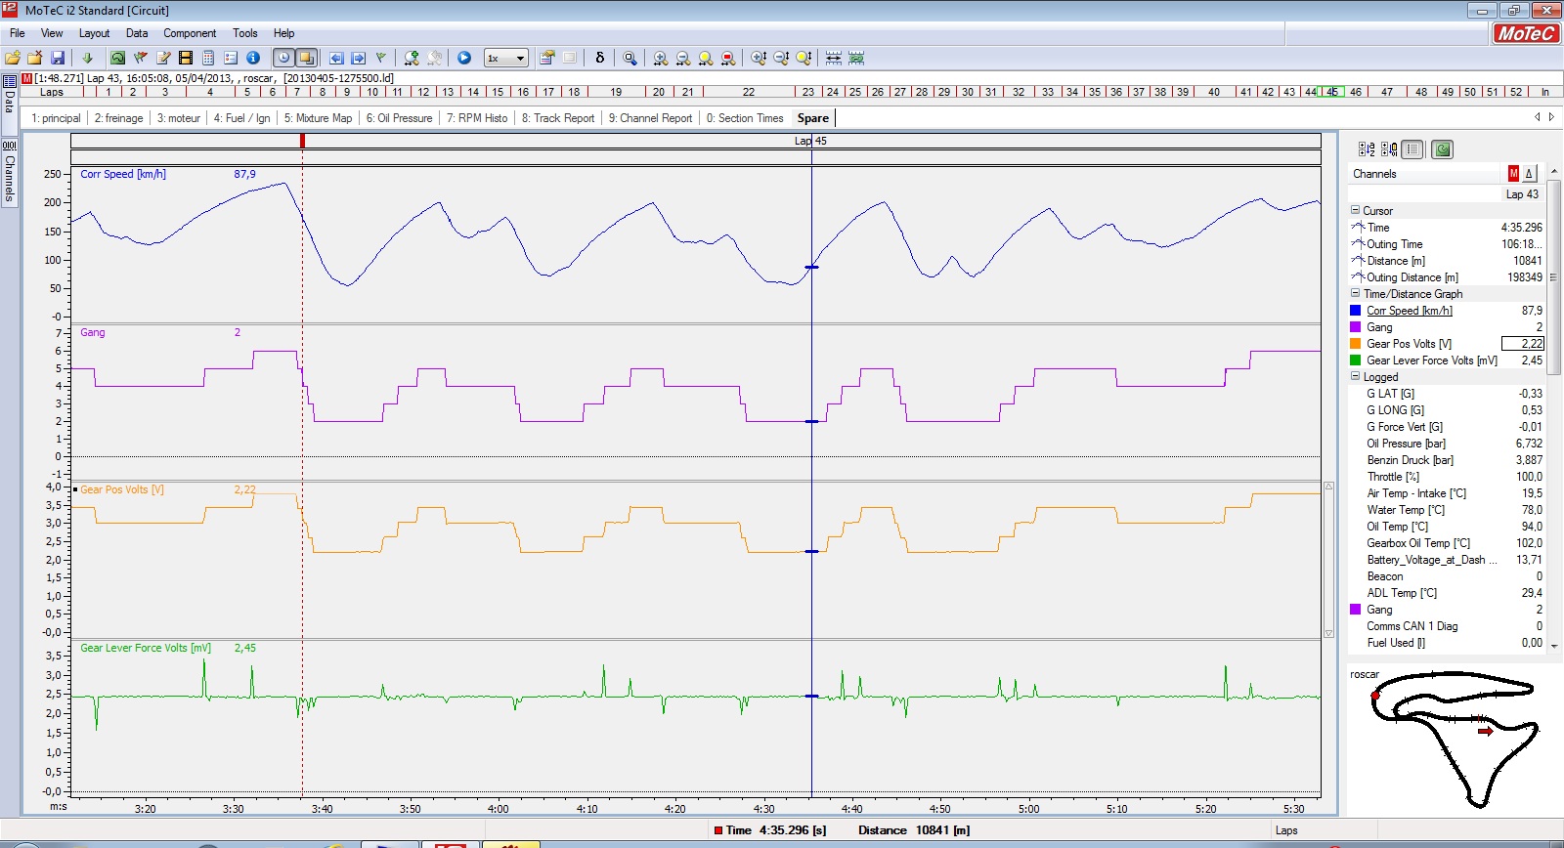Viewport: 1564px width, 848px height.
Task: Click the horizontal range arrows icon
Action: click(834, 58)
